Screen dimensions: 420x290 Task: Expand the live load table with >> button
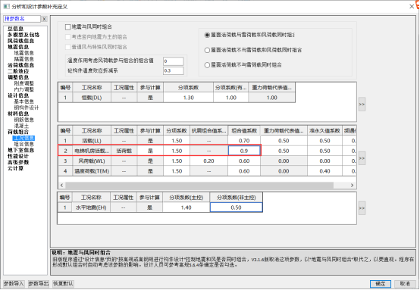tap(362, 158)
